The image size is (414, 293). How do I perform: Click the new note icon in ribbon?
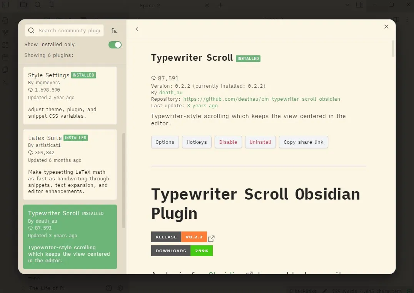pos(5,20)
